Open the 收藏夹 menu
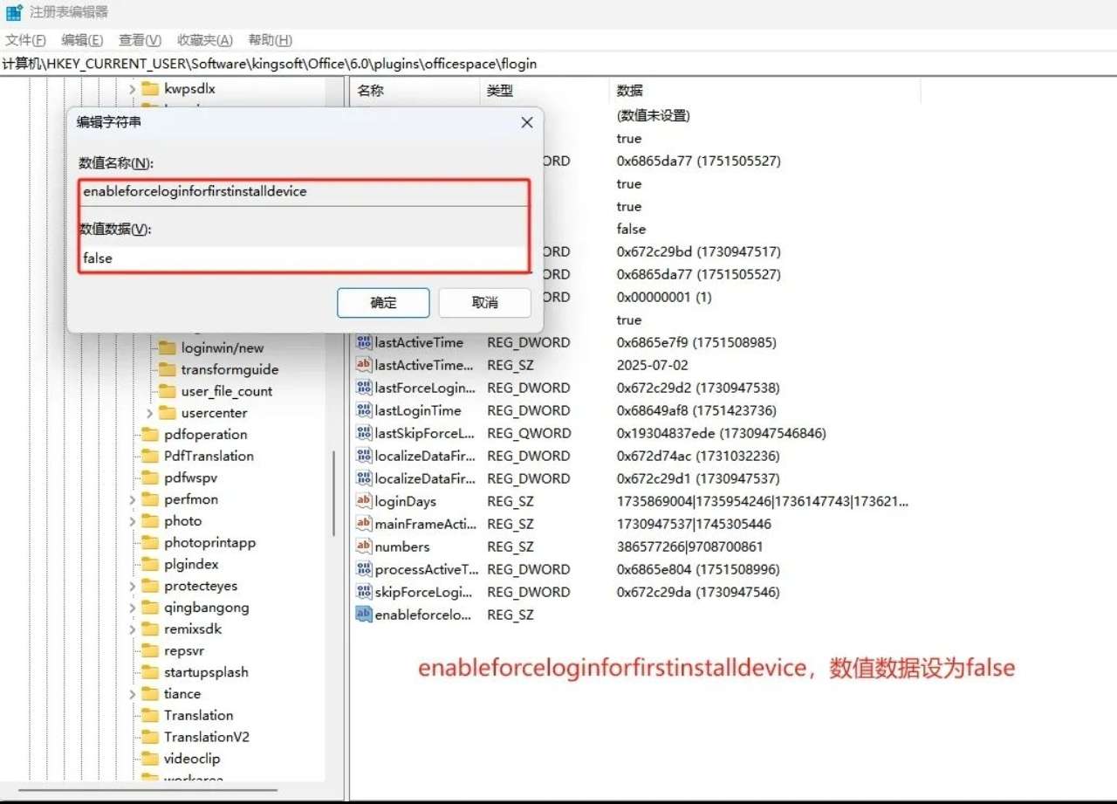The image size is (1117, 804). click(203, 39)
